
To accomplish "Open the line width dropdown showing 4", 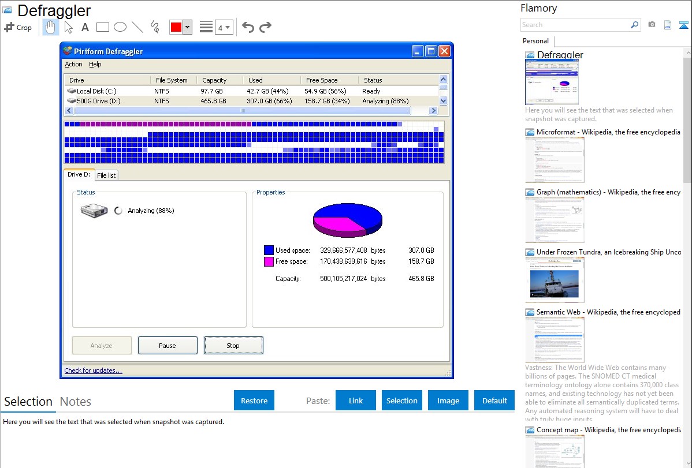I will coord(224,27).
